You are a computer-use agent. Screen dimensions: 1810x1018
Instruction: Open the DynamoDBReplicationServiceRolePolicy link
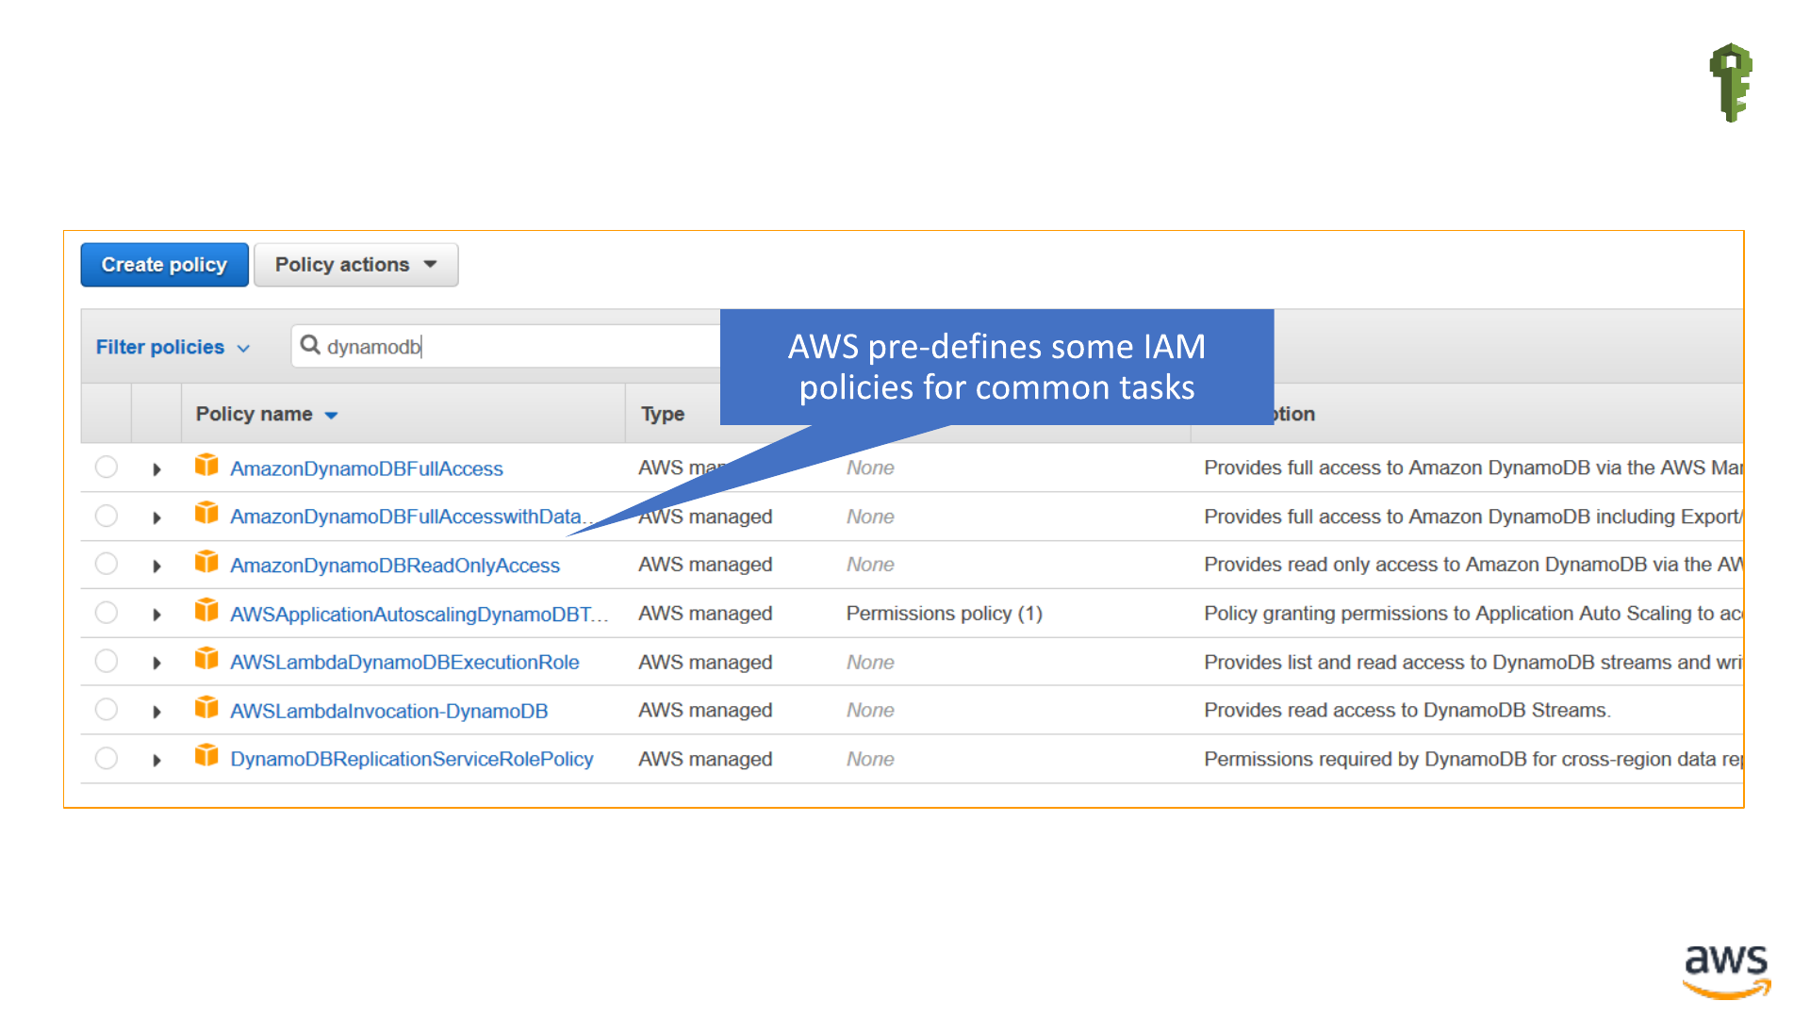(x=412, y=760)
